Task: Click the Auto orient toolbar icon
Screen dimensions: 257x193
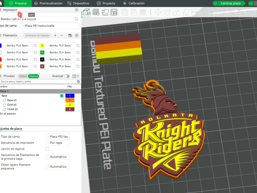Action: tap(105, 12)
